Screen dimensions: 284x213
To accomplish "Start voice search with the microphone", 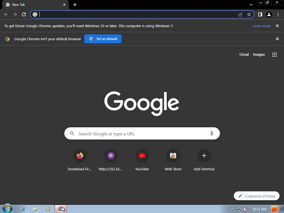I will pos(212,133).
